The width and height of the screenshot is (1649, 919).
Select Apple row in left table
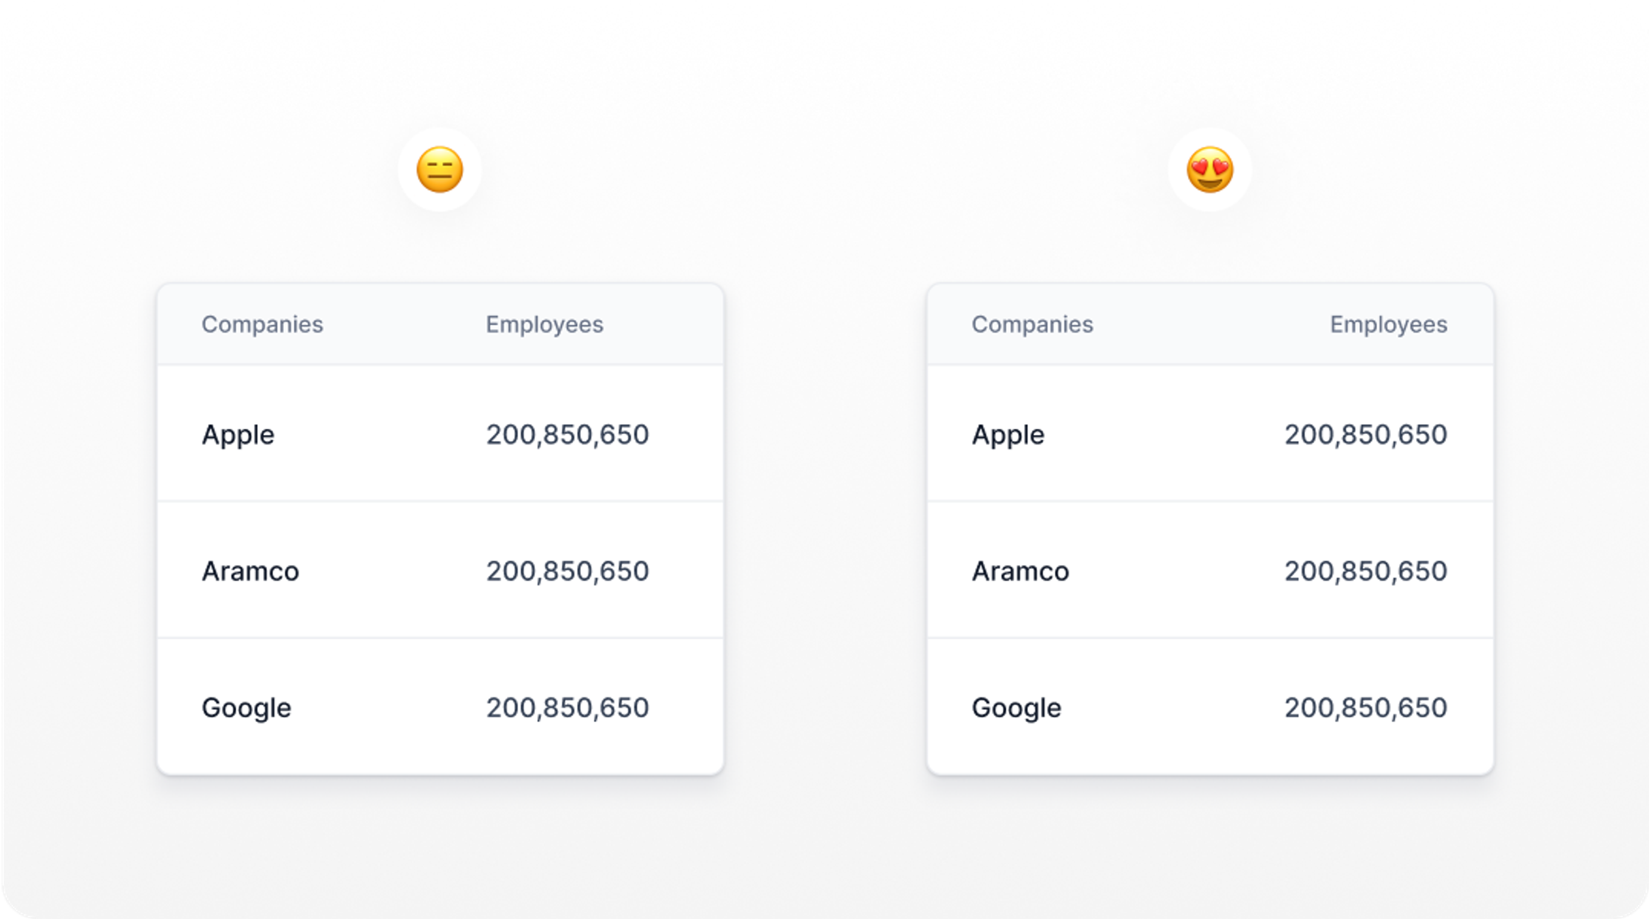[441, 434]
